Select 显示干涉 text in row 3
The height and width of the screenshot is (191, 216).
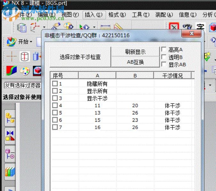pyautogui.click(x=97, y=98)
